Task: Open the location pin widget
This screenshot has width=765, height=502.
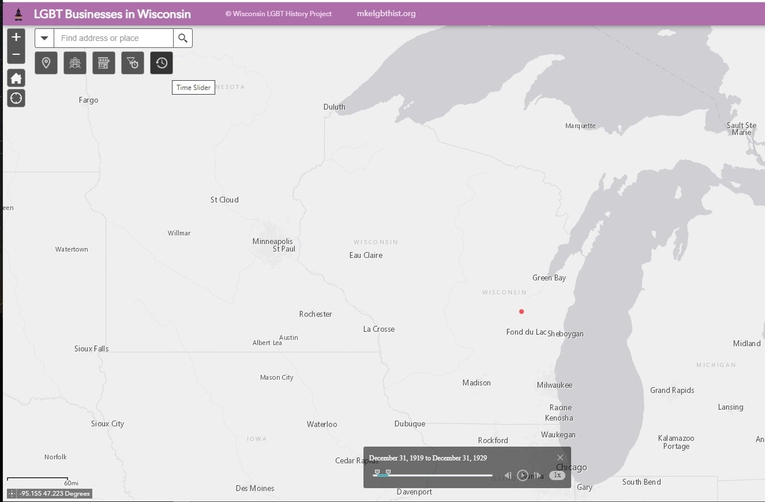Action: point(46,63)
